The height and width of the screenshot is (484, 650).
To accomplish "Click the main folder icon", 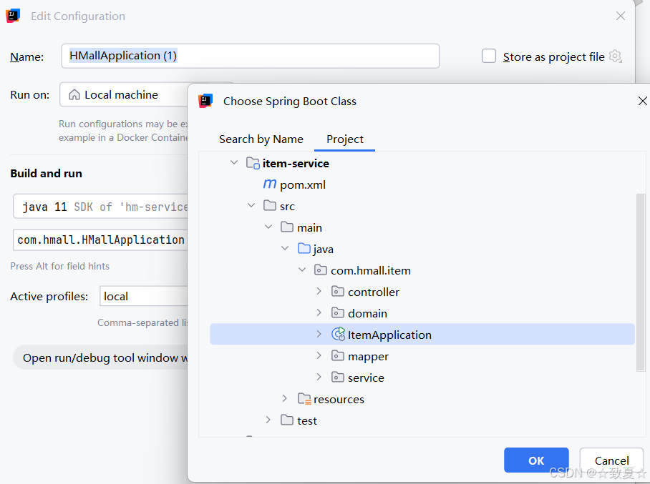I will (x=287, y=227).
